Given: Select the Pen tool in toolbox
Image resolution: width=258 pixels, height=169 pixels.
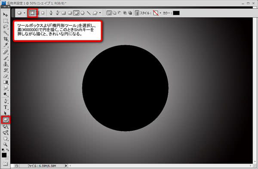Looking at the screenshot, I should (x=6, y=101).
